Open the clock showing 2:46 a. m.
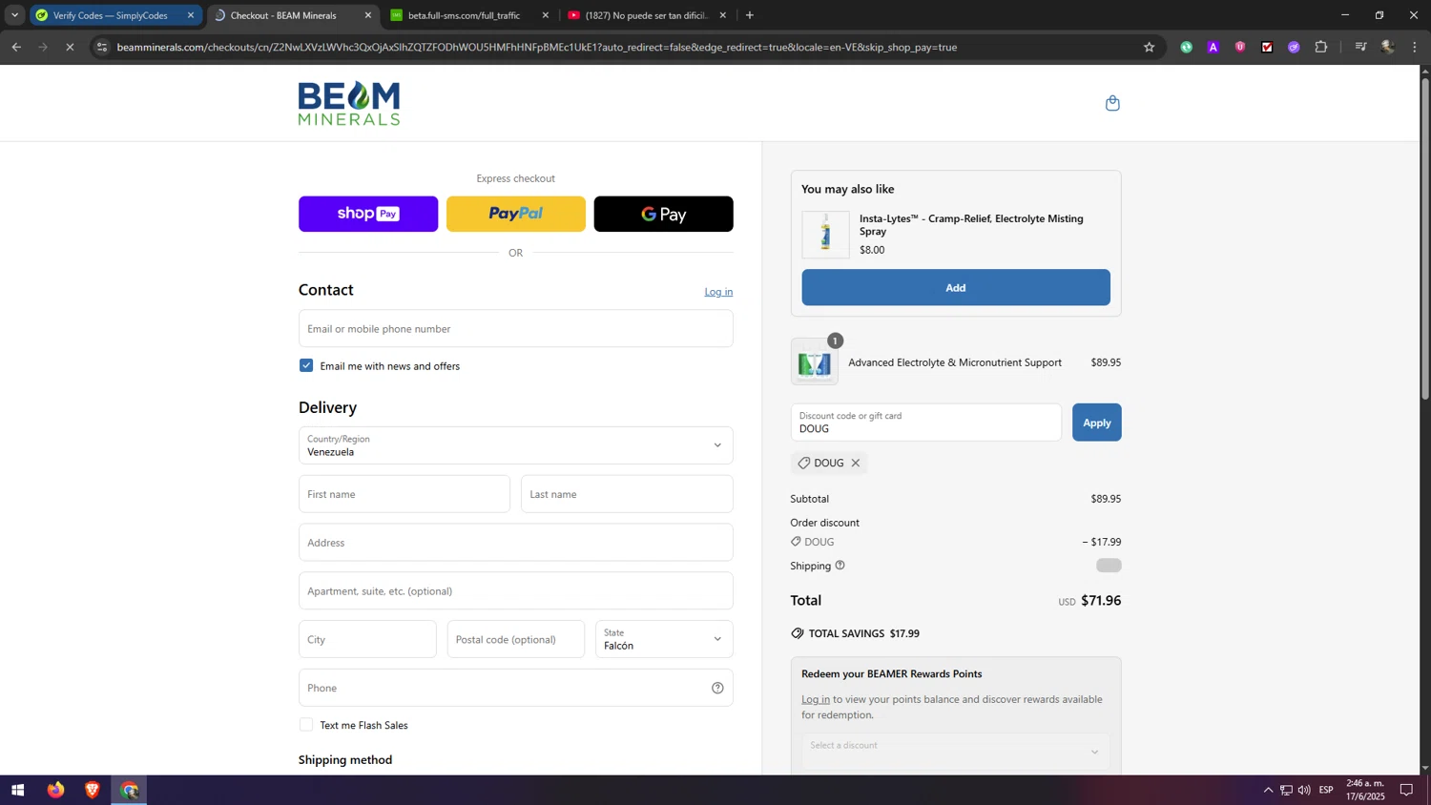The height and width of the screenshot is (805, 1431). [x=1365, y=790]
